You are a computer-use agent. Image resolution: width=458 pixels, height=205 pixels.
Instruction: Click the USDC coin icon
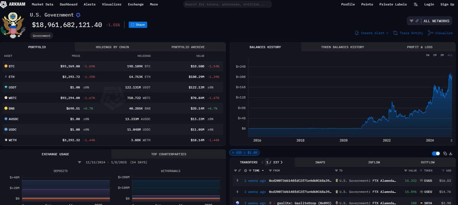[6, 129]
